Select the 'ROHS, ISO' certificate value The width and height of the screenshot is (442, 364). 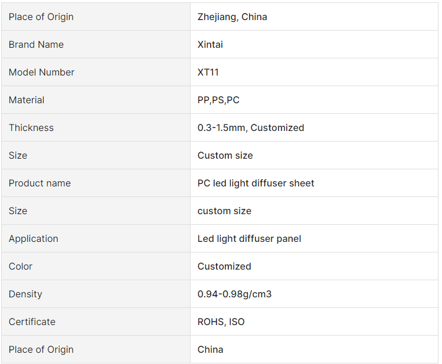click(221, 322)
